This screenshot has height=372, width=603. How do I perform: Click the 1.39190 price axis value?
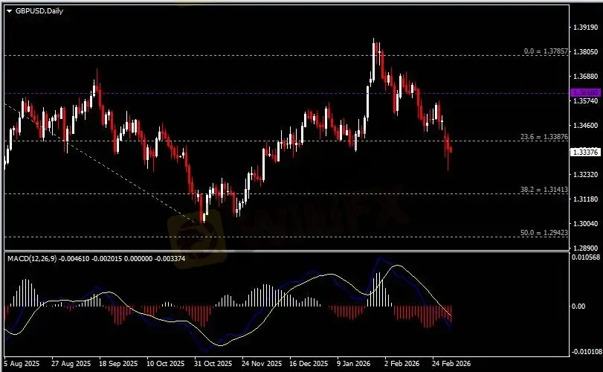click(586, 27)
